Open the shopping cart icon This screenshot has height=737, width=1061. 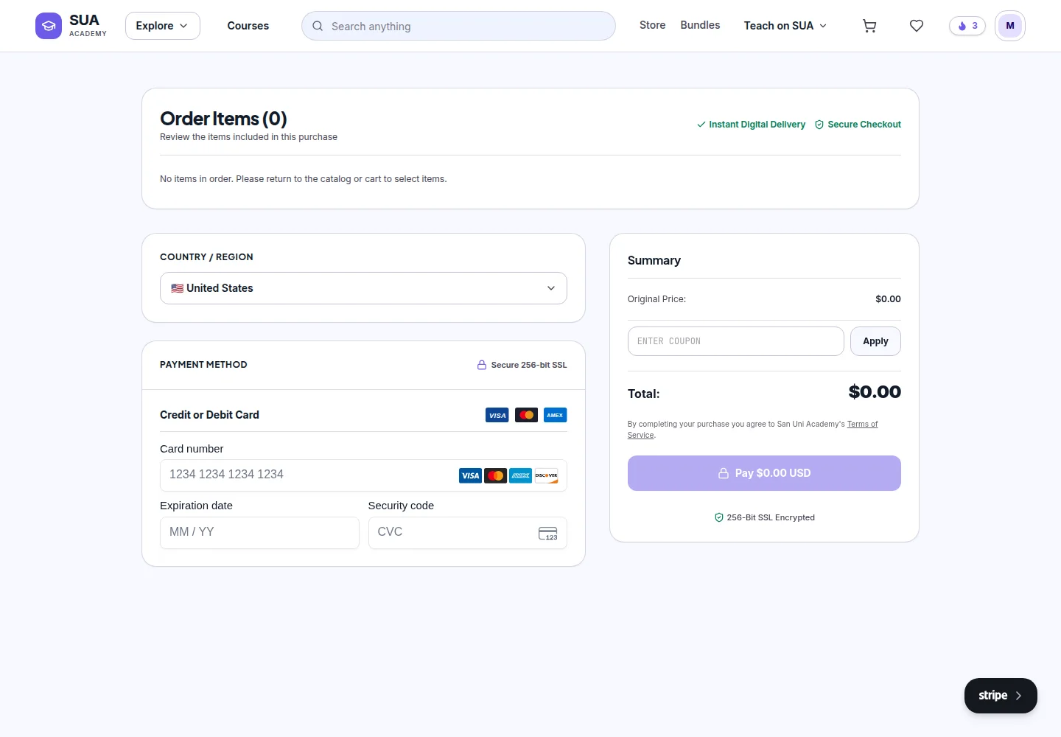tap(869, 26)
